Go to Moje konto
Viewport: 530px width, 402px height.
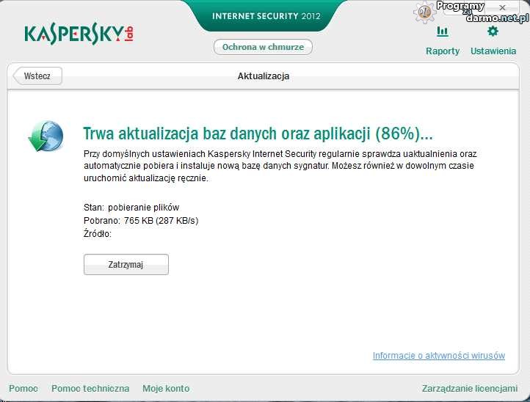[166, 389]
